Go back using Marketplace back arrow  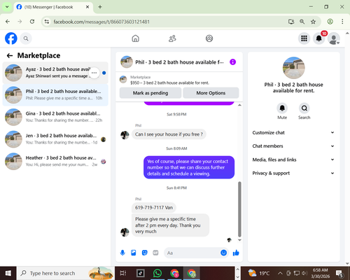10,55
